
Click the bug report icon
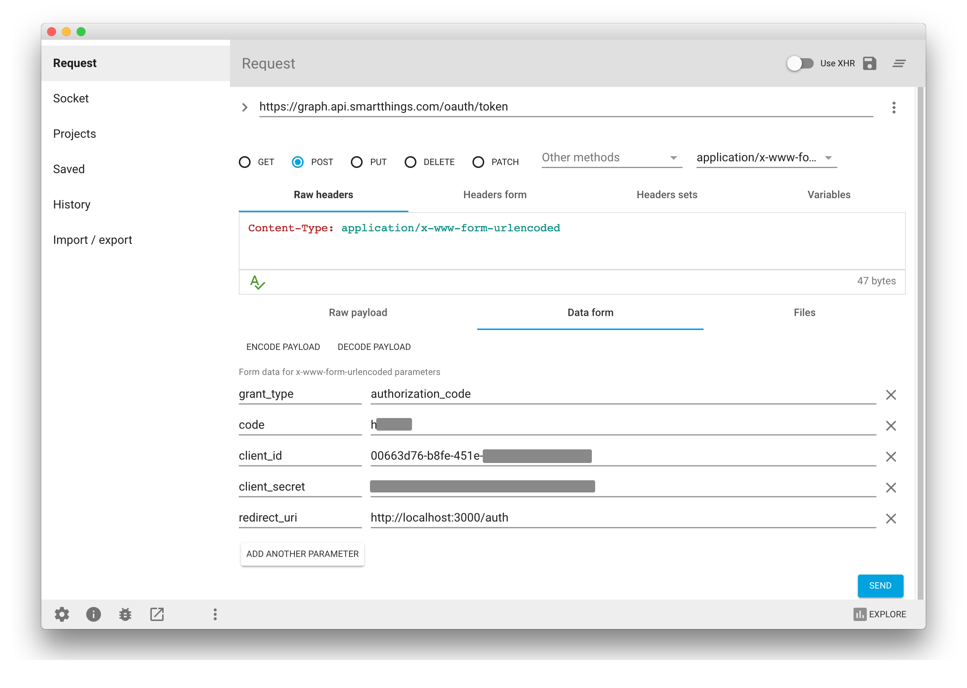point(125,614)
